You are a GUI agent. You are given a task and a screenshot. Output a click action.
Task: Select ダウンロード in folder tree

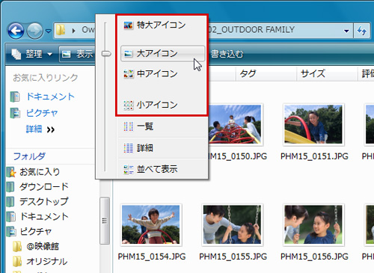pos(44,187)
